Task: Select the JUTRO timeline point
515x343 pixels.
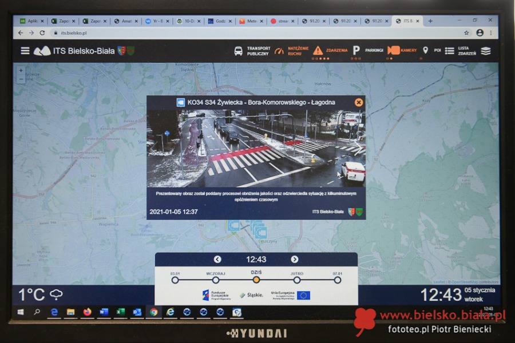Action: [297, 280]
